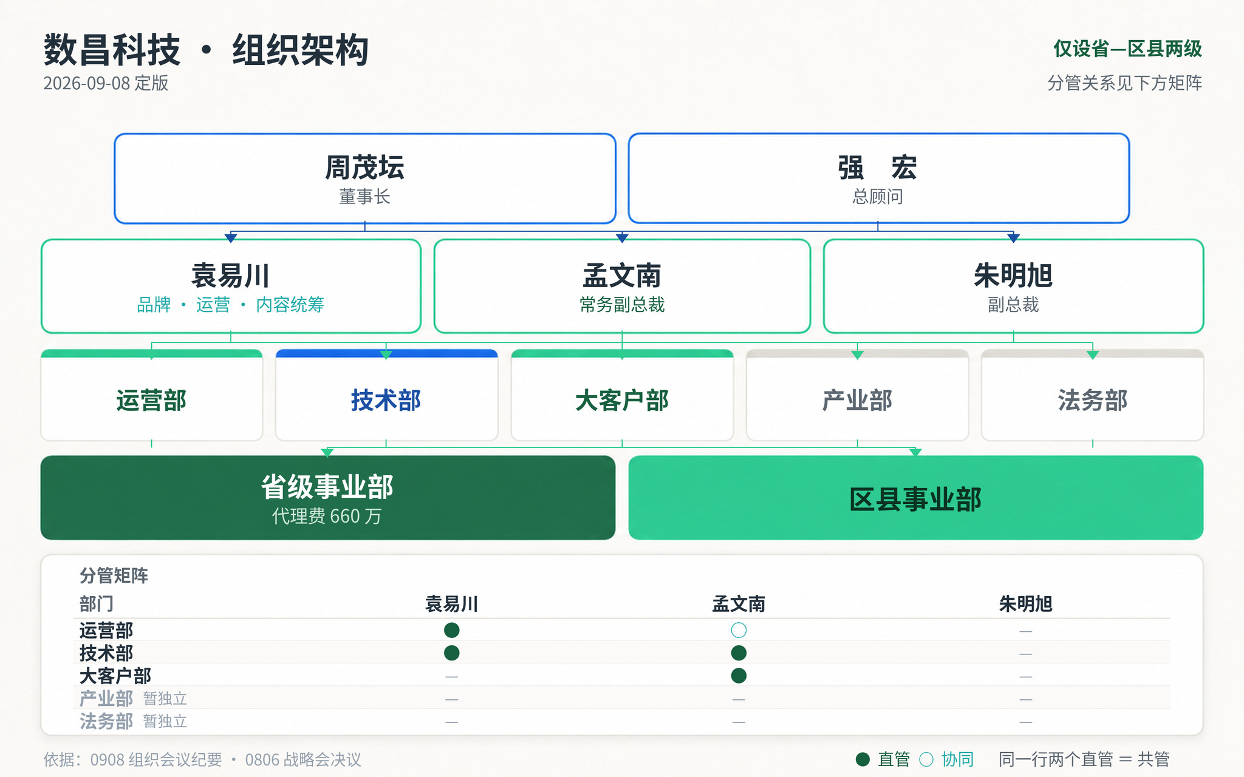
Task: Click the 仅设省—区县两级 note
Action: tap(1128, 49)
